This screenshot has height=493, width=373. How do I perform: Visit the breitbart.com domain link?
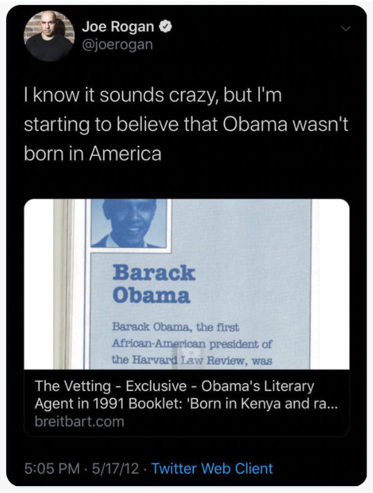(x=79, y=421)
